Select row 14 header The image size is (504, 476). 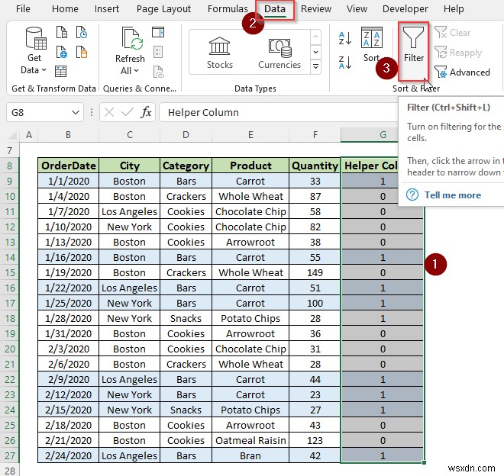click(x=10, y=257)
